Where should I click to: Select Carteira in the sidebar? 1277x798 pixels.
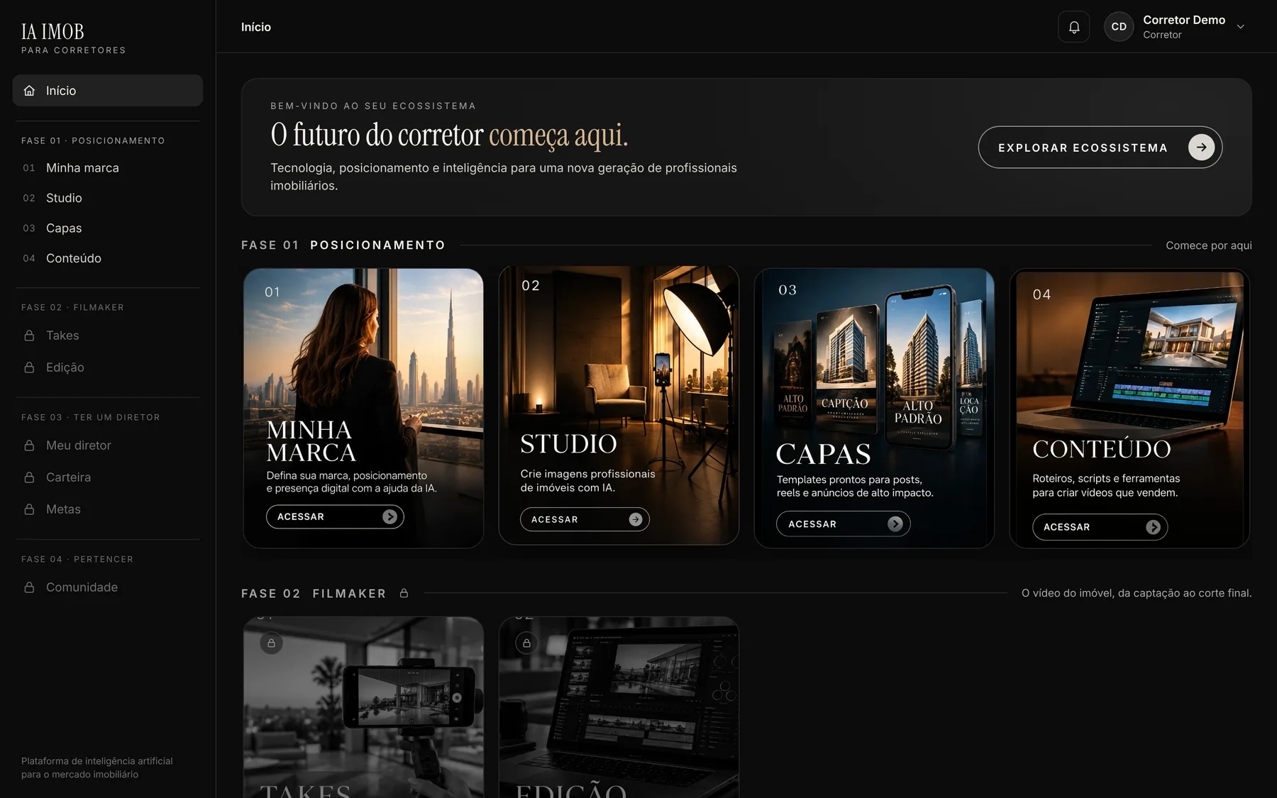[x=68, y=477]
